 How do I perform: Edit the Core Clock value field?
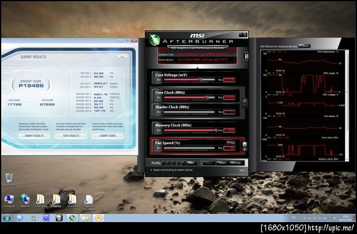click(229, 97)
